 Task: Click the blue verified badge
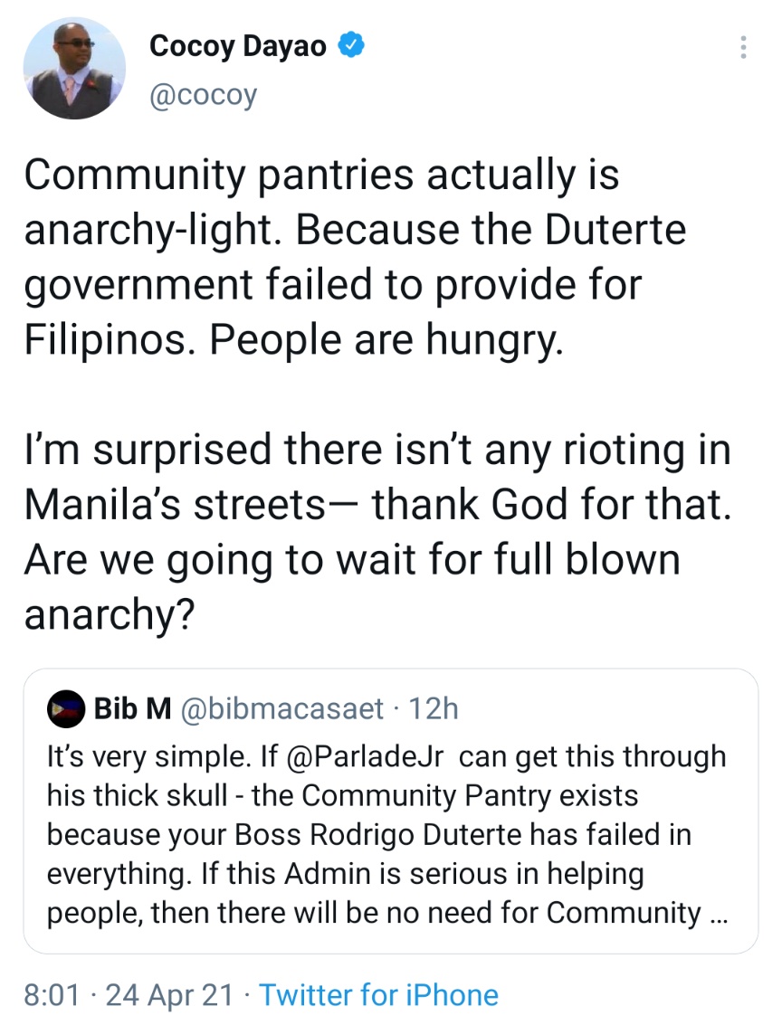coord(352,45)
